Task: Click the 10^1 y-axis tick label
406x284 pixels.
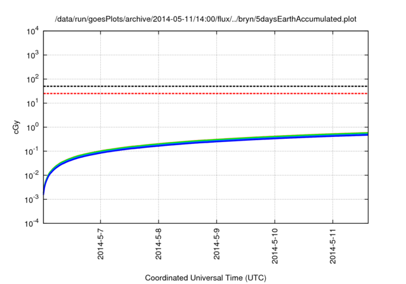Action: point(32,103)
